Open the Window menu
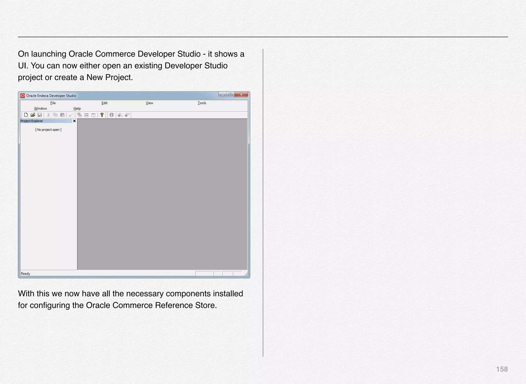Screen dimensions: 526x384 tap(41, 109)
